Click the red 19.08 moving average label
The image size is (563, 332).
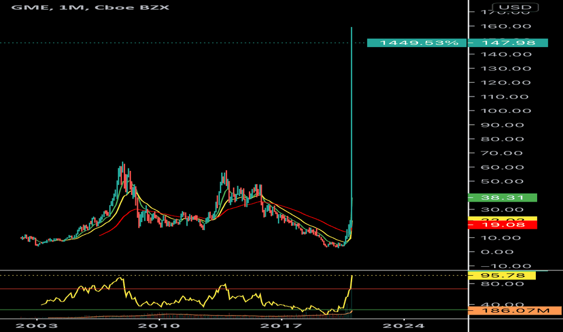coord(503,225)
